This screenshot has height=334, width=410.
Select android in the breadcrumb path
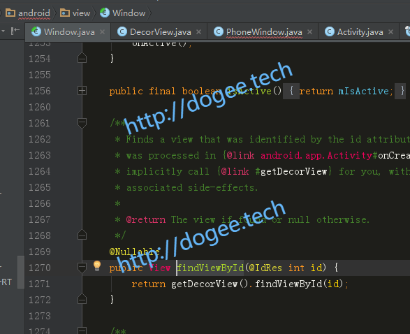click(x=34, y=13)
